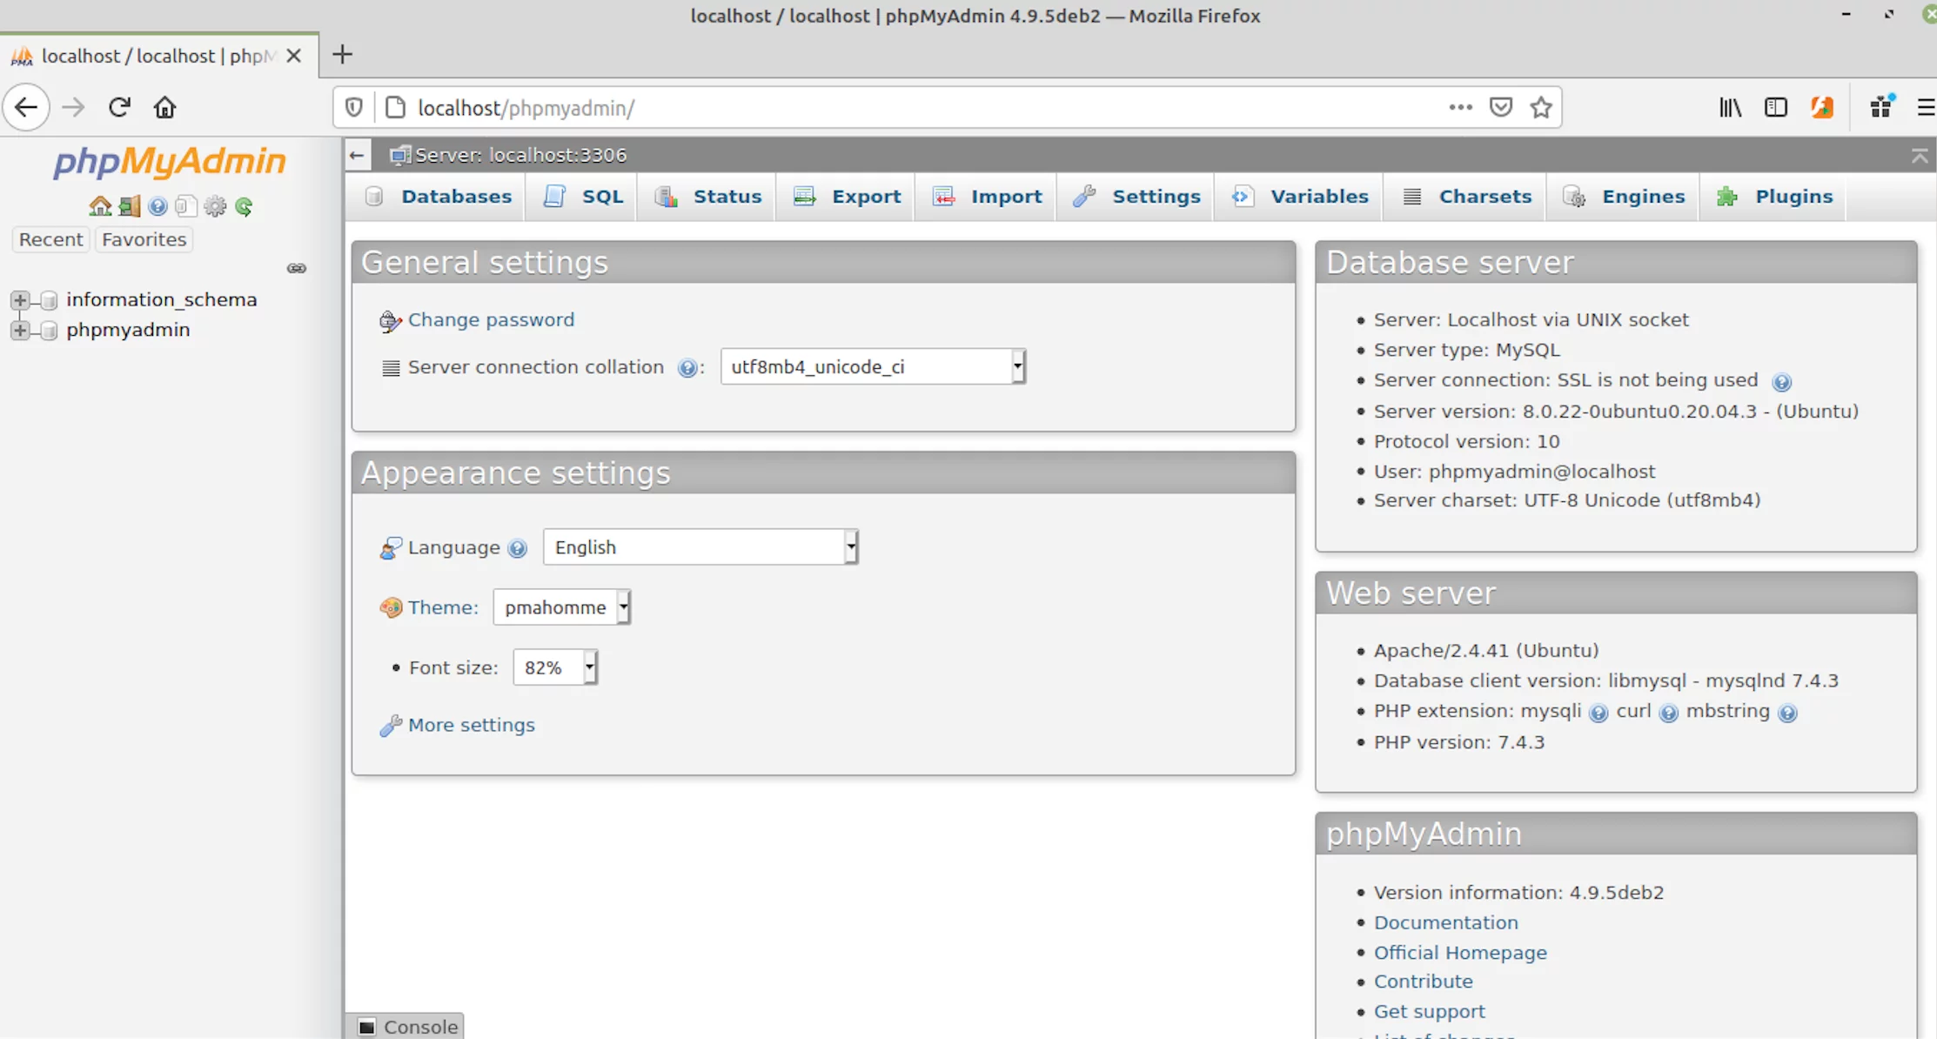Open a new browser tab with plus button
Viewport: 1937px width, 1039px height.
click(342, 55)
